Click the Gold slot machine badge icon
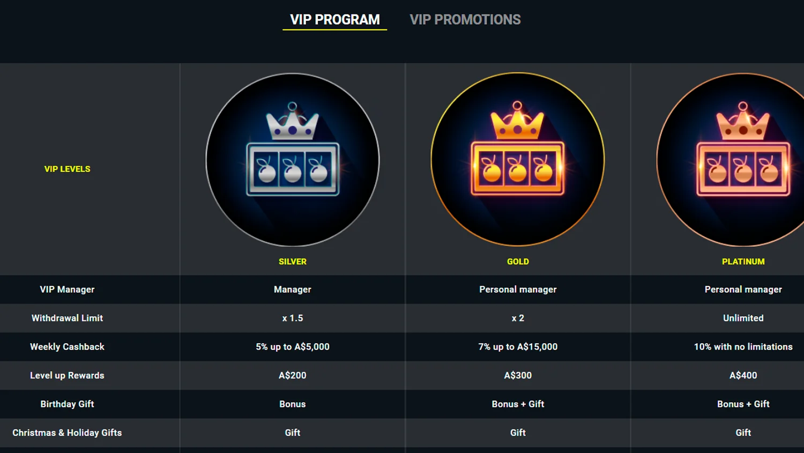Image resolution: width=804 pixels, height=453 pixels. 518,159
